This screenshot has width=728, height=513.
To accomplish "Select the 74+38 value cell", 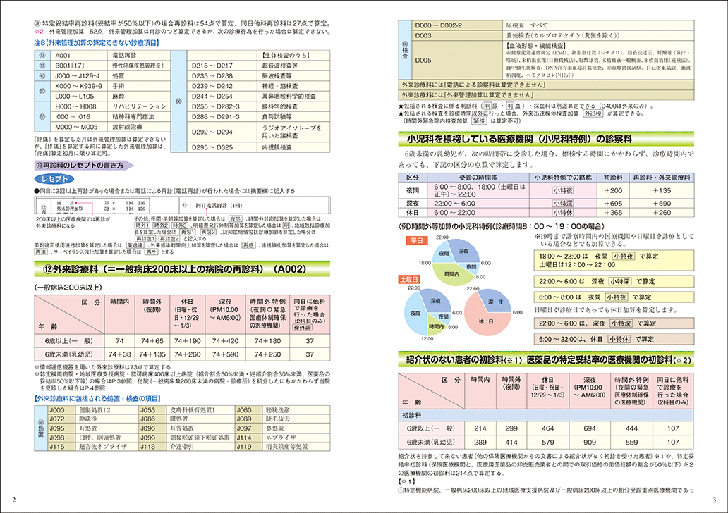I will pos(120,354).
